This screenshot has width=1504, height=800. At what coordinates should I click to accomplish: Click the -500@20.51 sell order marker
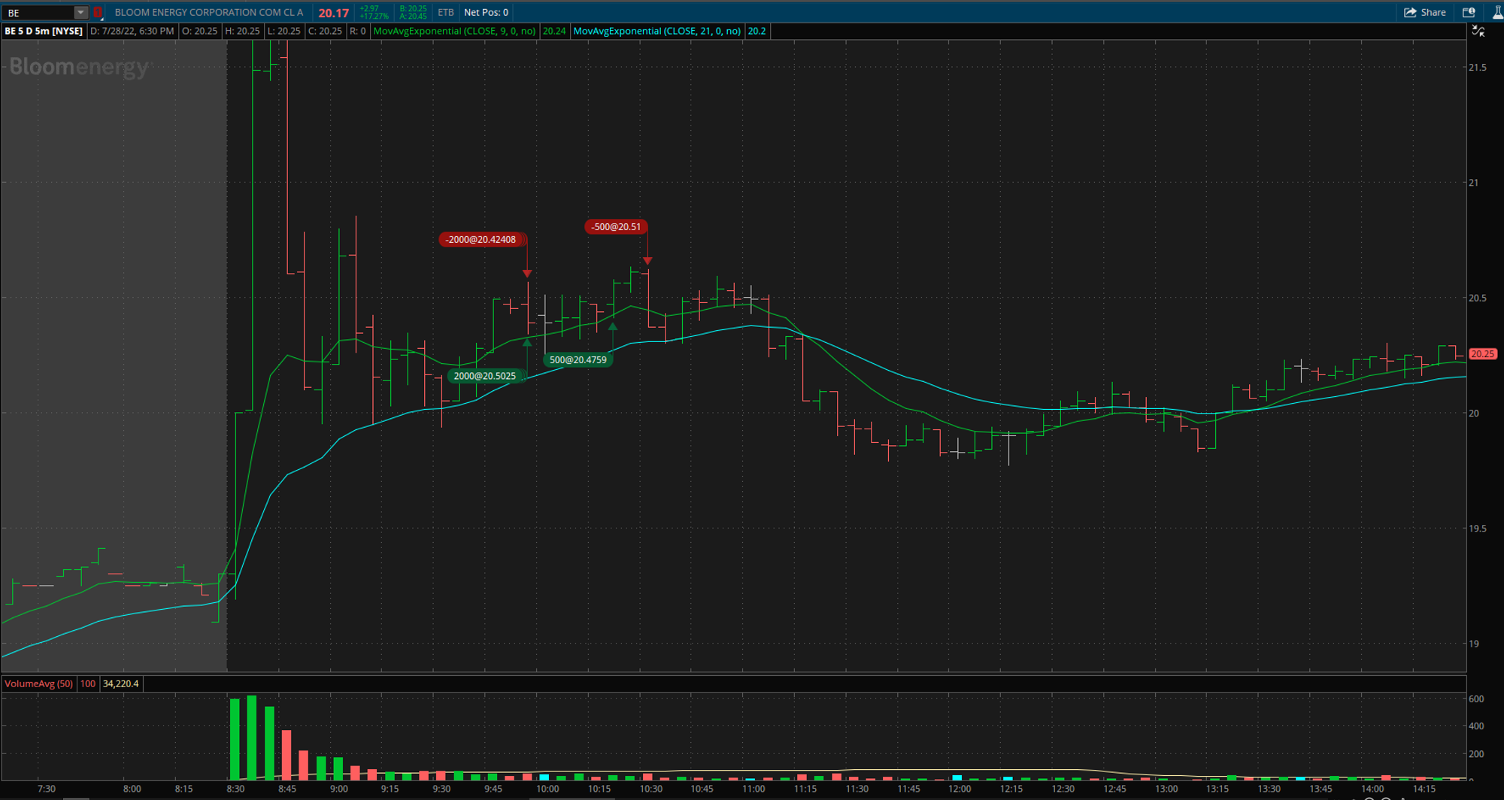click(x=616, y=227)
